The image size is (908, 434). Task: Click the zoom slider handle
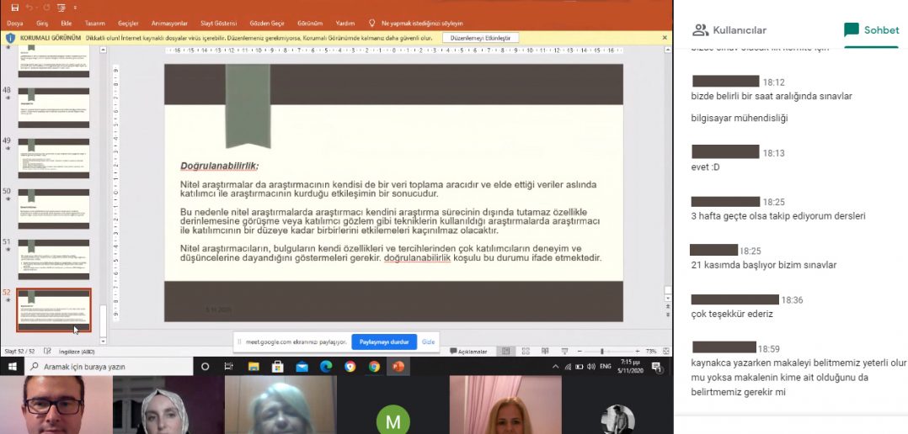(x=602, y=352)
